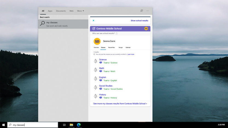228x128 pixels.
Task: Open the Science class link
Action: coord(103,59)
